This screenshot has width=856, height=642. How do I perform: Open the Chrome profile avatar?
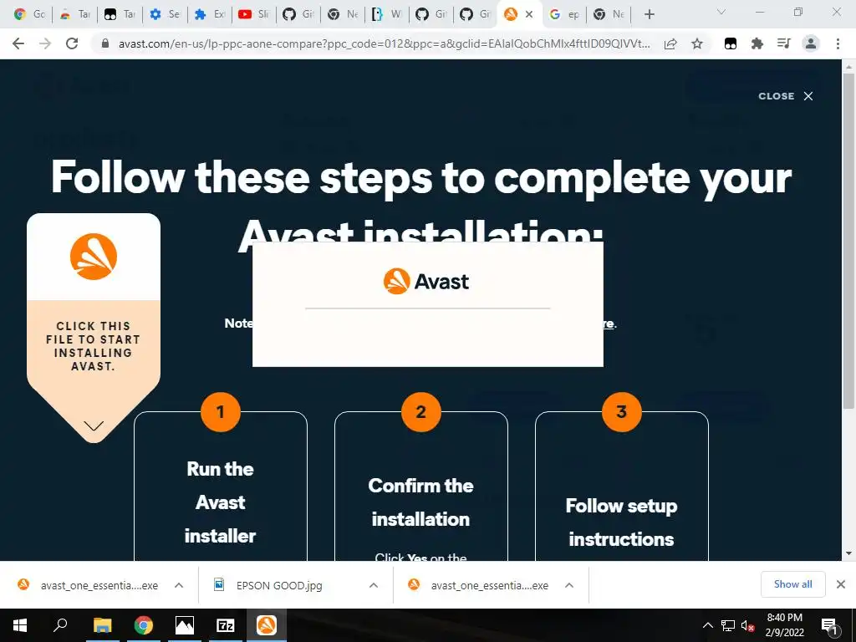(811, 43)
